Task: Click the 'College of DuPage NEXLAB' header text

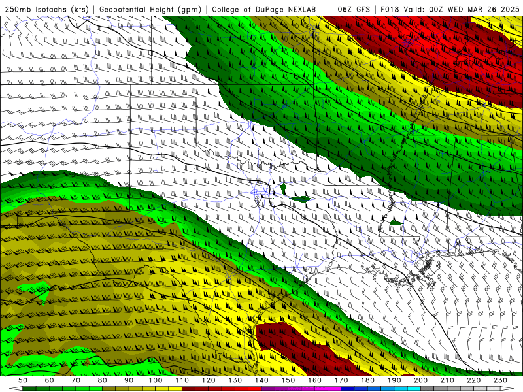Action: [x=263, y=10]
